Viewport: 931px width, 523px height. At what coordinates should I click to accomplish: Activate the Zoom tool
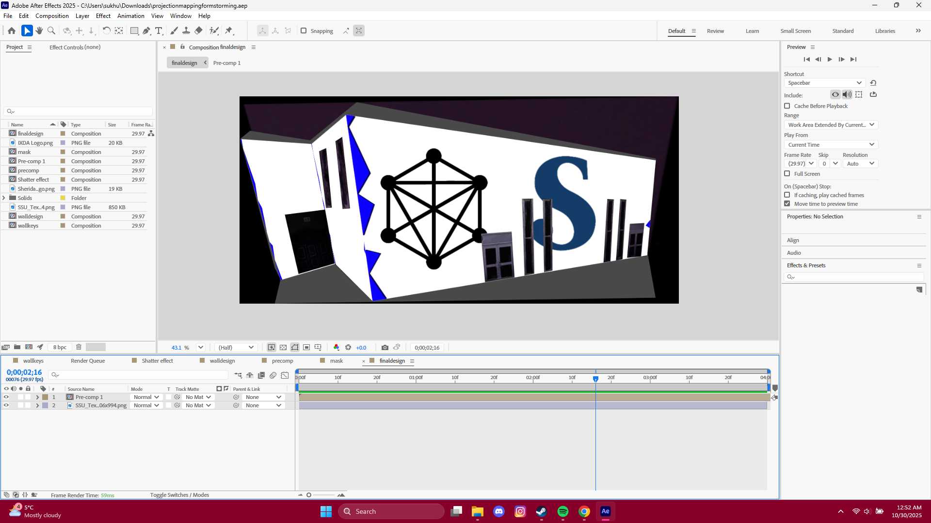pos(51,31)
